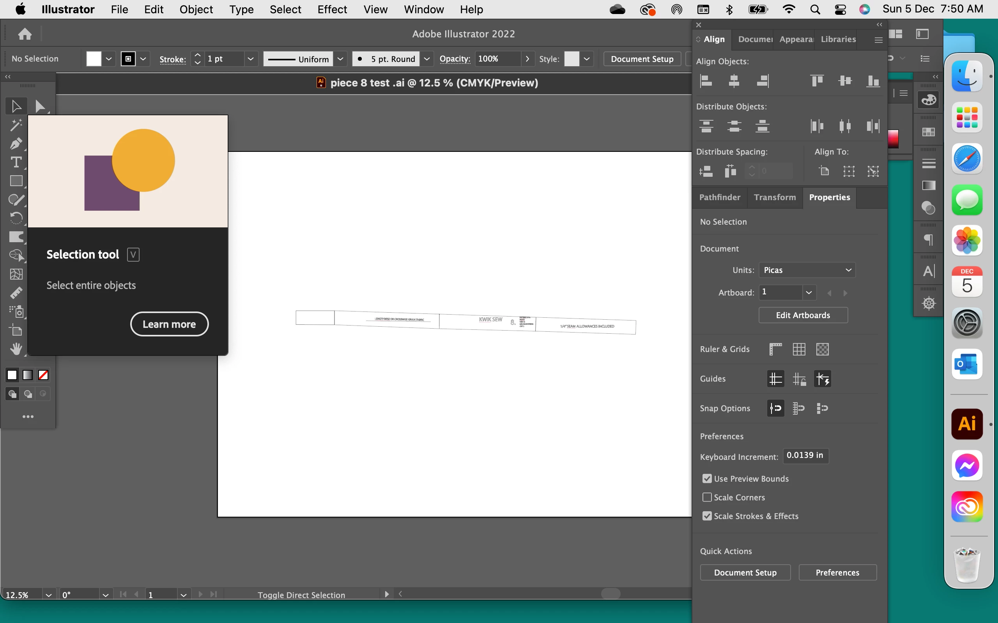This screenshot has width=998, height=623.
Task: Toggle Show Transparency Grid button
Action: click(822, 349)
